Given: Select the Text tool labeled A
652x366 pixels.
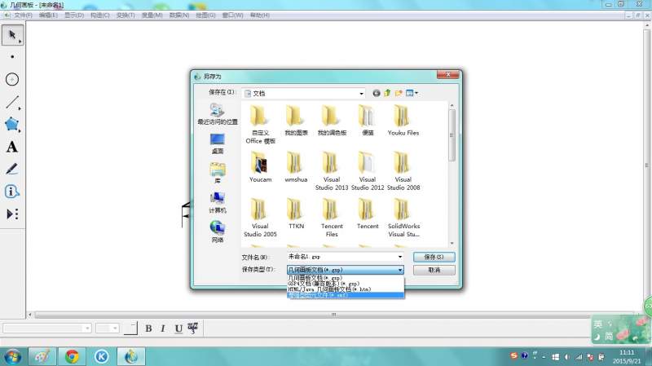Looking at the screenshot, I should (x=12, y=147).
